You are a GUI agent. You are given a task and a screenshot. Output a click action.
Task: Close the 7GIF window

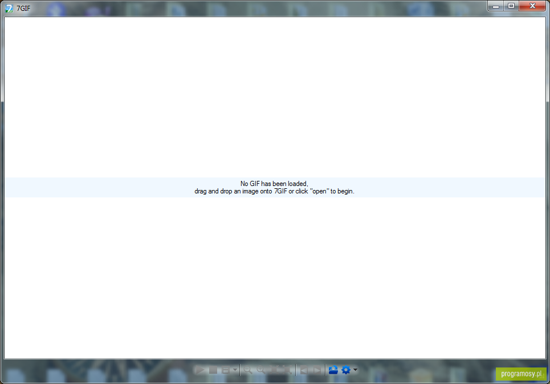[x=532, y=6]
